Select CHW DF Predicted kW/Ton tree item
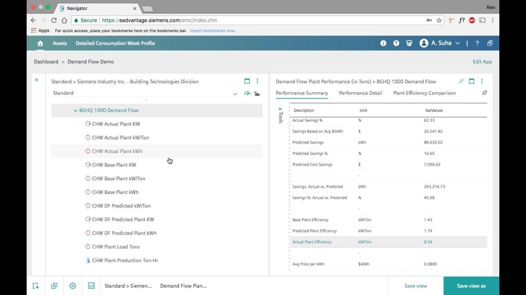Screen dimensions: 526x295 121,206
